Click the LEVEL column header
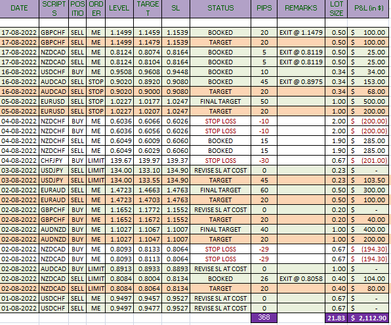This screenshot has height=325, width=391. pos(119,9)
